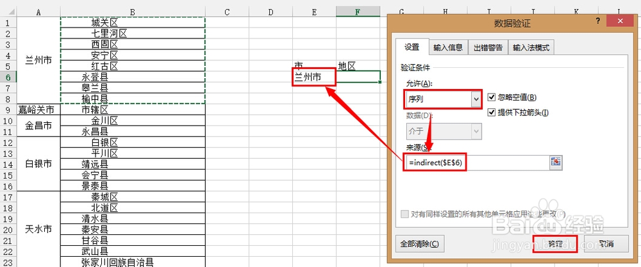Click the merged 白银市 cell
This screenshot has height=267, width=641.
pyautogui.click(x=38, y=164)
